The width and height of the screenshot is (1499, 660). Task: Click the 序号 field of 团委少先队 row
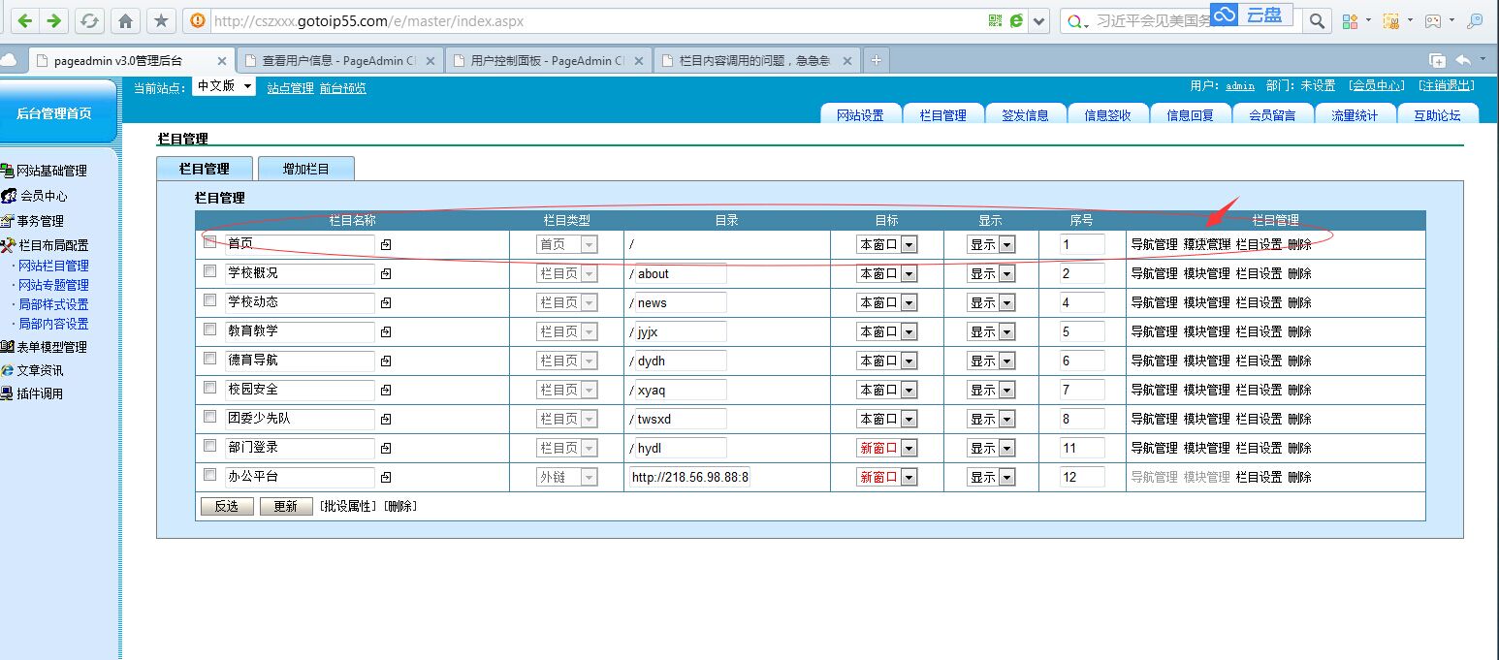tap(1081, 419)
